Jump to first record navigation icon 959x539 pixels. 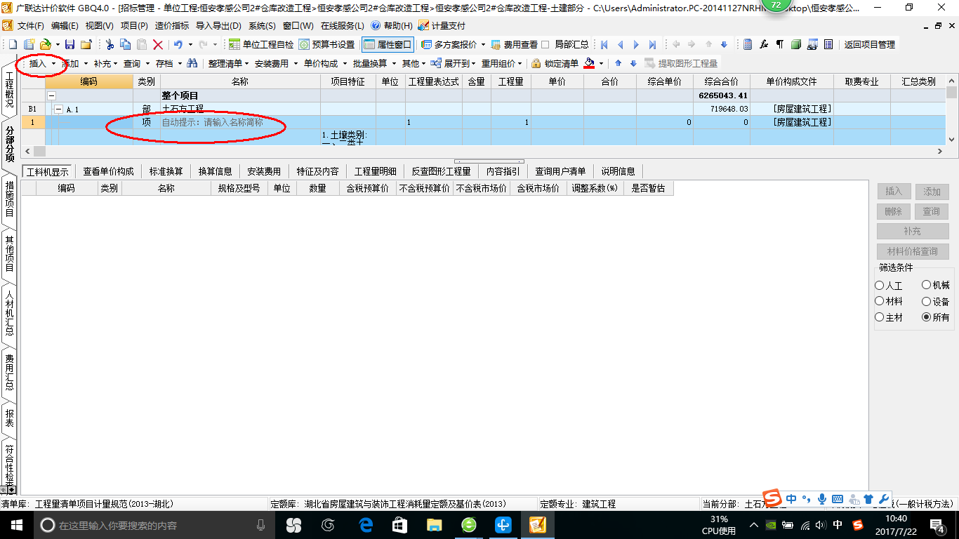point(604,44)
